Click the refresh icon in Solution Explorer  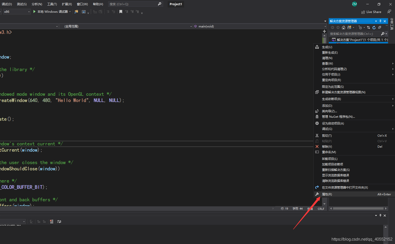click(374, 27)
